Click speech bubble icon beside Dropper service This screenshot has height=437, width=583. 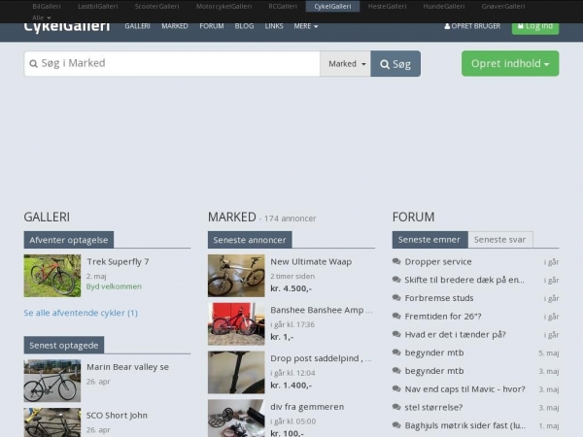[396, 261]
